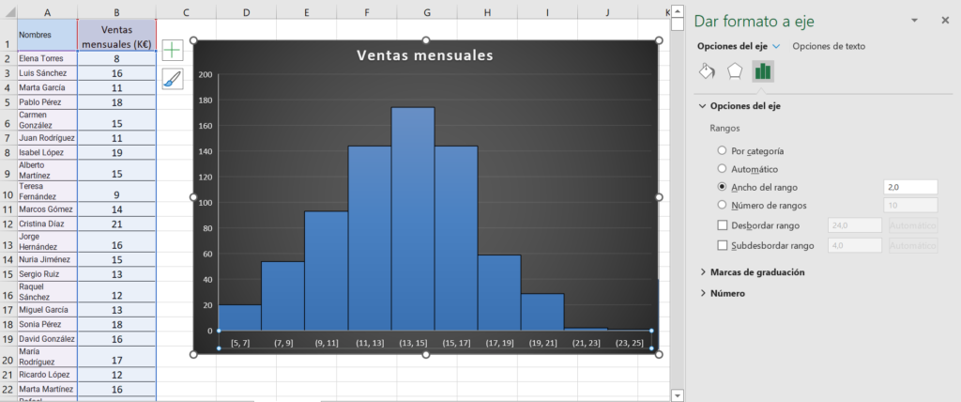Click the Número de rangos value field
The height and width of the screenshot is (402, 961).
click(x=910, y=205)
